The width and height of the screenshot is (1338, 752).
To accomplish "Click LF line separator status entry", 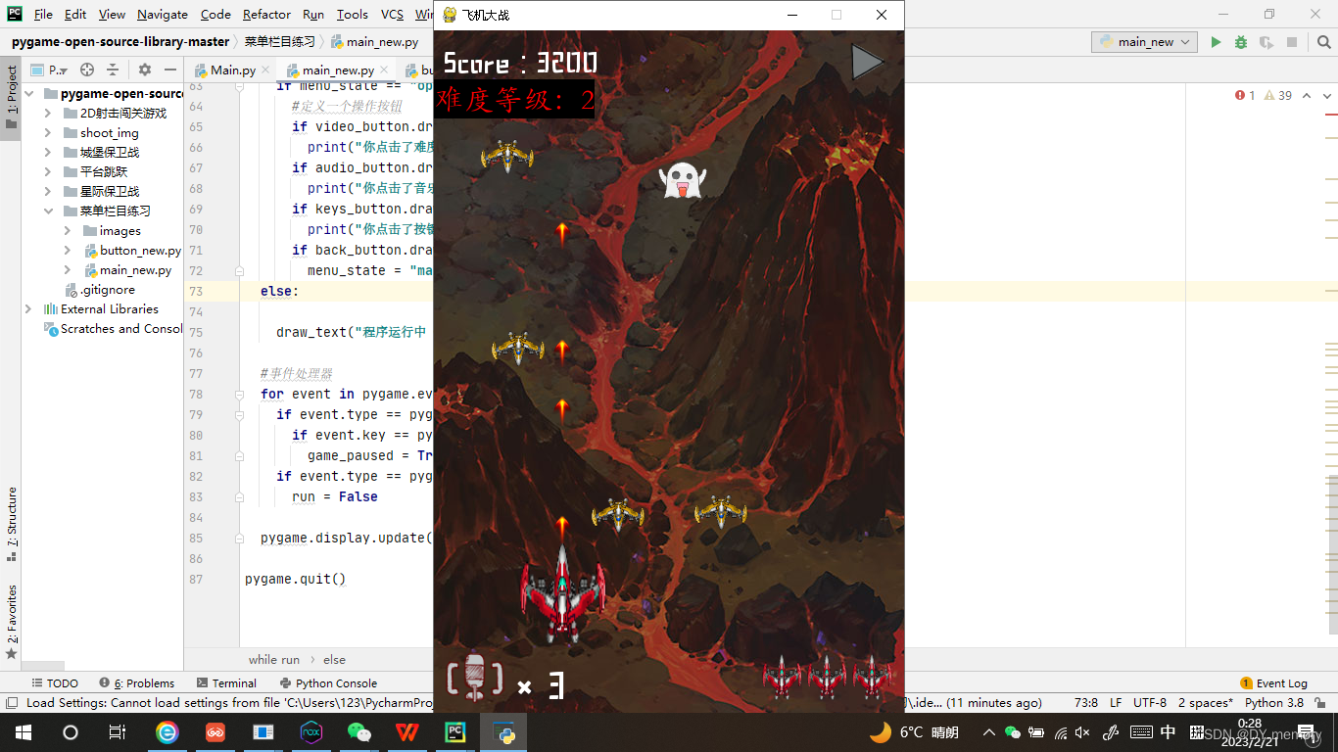I will [1117, 703].
